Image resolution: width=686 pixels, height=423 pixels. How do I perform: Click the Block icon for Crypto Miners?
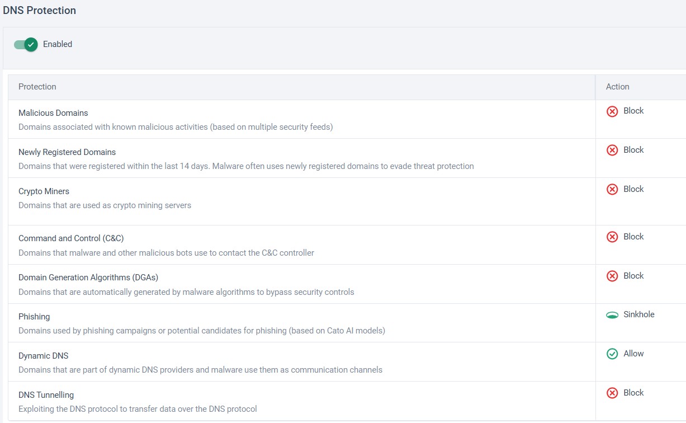click(612, 189)
